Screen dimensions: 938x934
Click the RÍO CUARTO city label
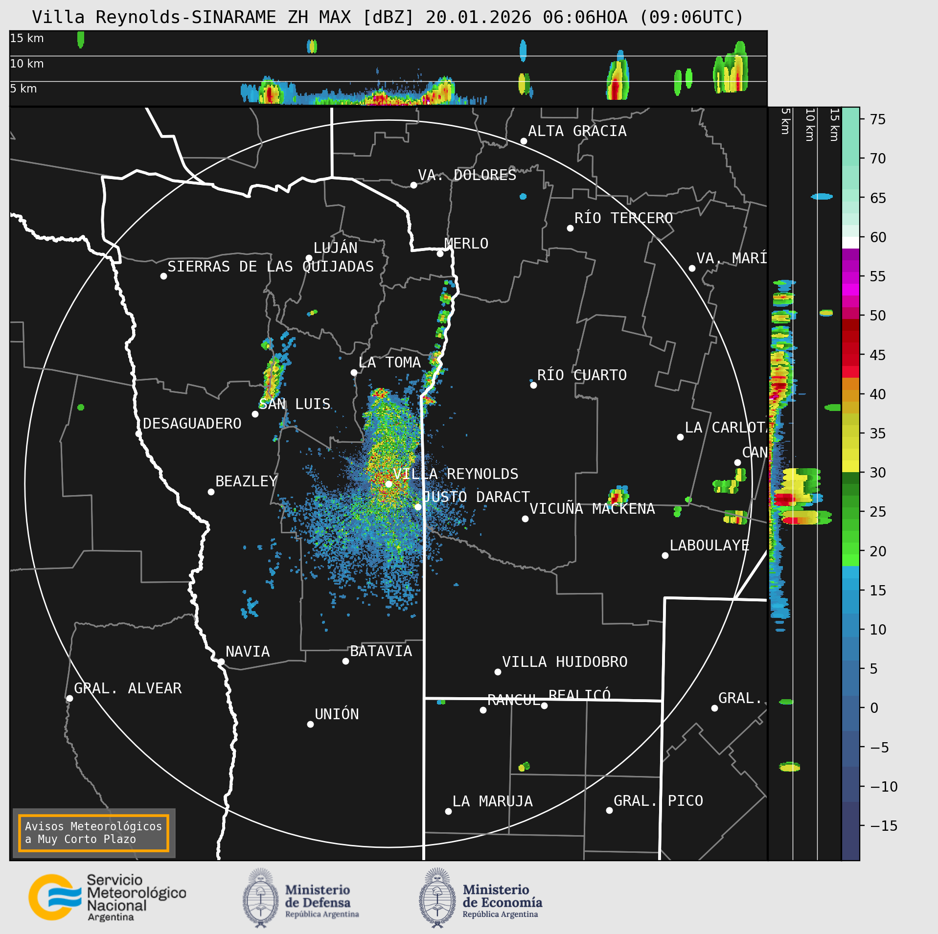tap(582, 375)
